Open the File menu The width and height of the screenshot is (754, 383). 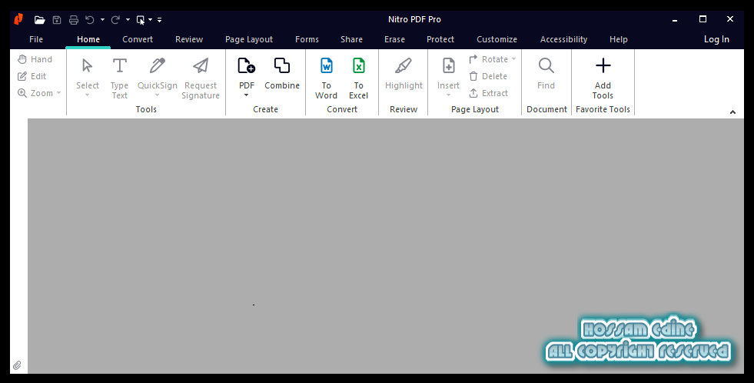tap(36, 39)
